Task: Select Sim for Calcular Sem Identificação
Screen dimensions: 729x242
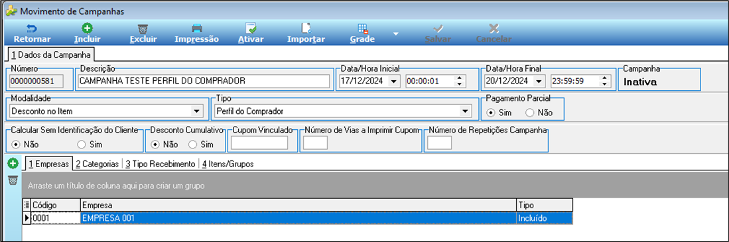Action: tap(82, 145)
